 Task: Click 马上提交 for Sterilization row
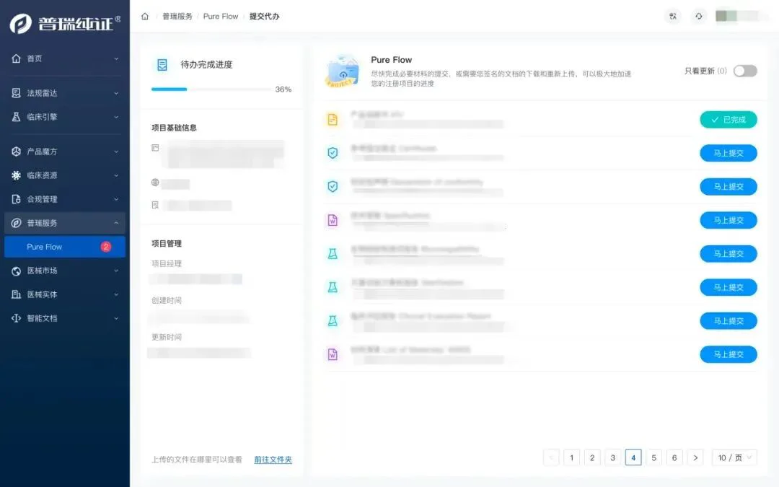click(729, 287)
